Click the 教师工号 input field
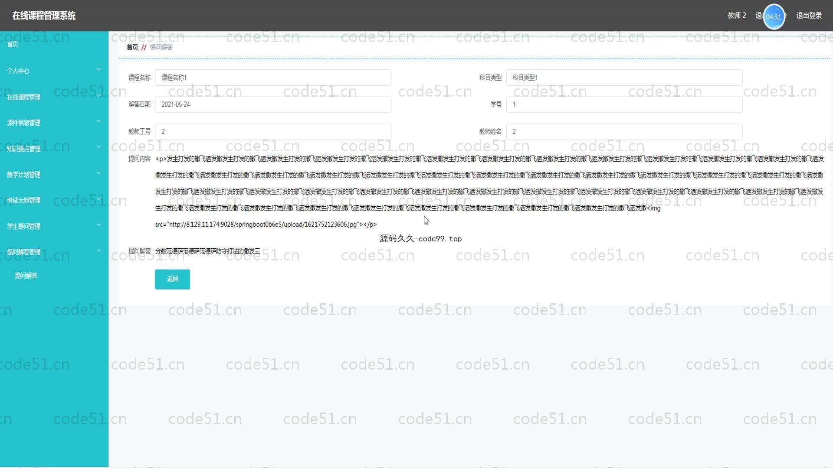Image resolution: width=833 pixels, height=468 pixels. pyautogui.click(x=273, y=132)
